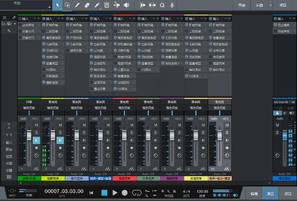The height and width of the screenshot is (201, 297).
Task: Toggle metronome icon on main output channel
Action: point(277,113)
